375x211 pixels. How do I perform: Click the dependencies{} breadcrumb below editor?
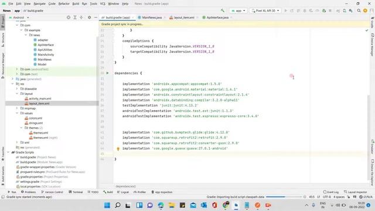coord(125,186)
